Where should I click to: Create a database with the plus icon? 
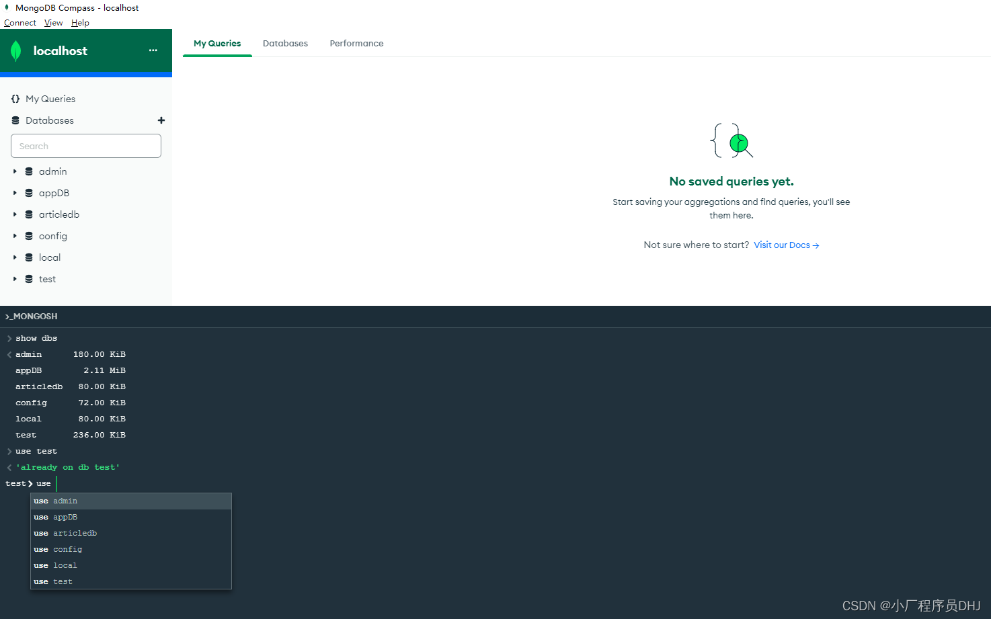(x=161, y=120)
